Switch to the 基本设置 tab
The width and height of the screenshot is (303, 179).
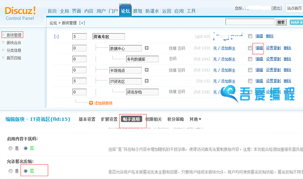click(x=87, y=119)
